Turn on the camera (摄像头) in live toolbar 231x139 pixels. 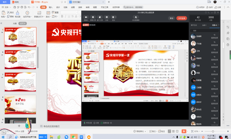pos(86,18)
